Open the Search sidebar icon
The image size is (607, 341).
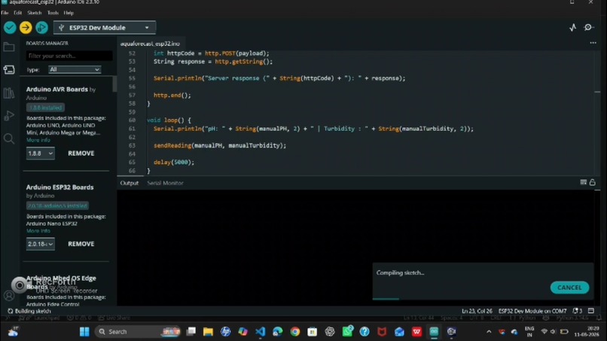(x=9, y=139)
